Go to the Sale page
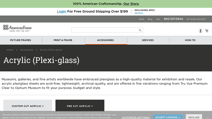212x119 pixels. [142, 19]
